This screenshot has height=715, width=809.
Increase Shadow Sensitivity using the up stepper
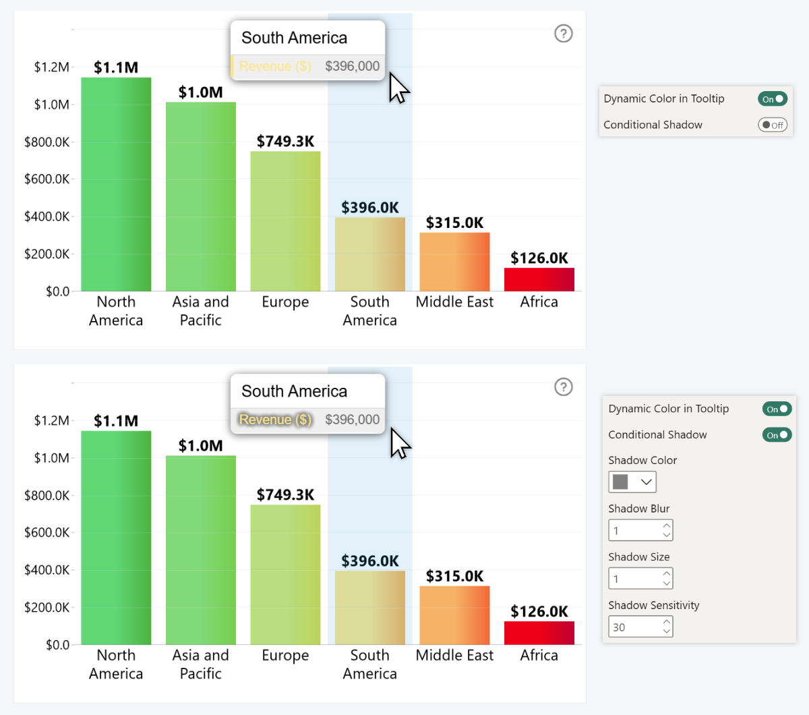point(667,621)
